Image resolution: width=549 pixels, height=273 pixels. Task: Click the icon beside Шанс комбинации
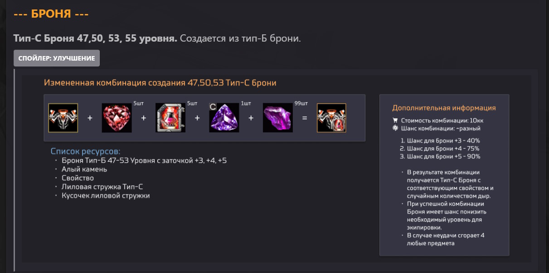click(x=395, y=128)
